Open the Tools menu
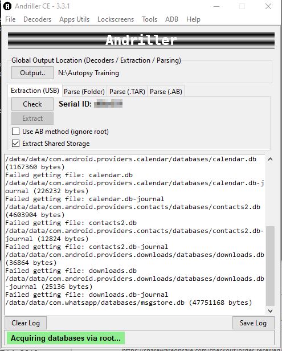 click(149, 19)
